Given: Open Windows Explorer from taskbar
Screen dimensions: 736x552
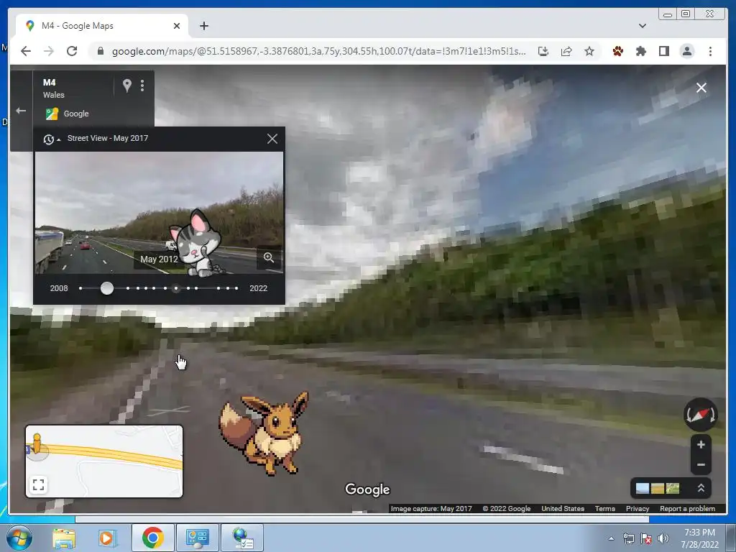Looking at the screenshot, I should [64, 538].
